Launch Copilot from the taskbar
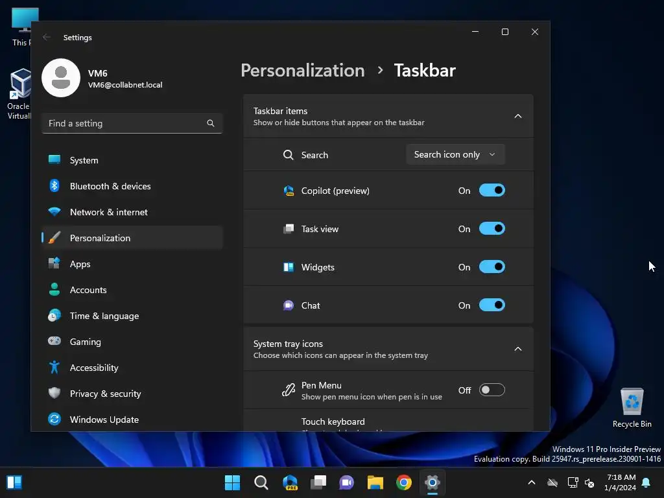 tap(290, 482)
